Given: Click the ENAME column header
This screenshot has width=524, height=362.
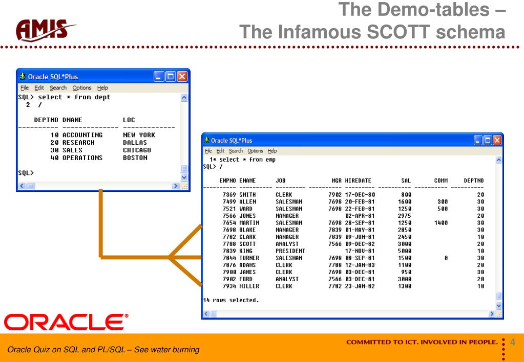Looking at the screenshot, I should coord(247,180).
